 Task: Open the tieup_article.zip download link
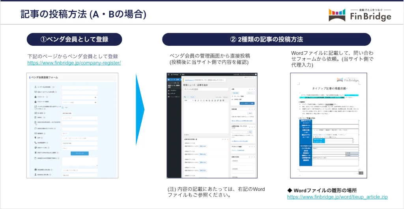coord(337,197)
